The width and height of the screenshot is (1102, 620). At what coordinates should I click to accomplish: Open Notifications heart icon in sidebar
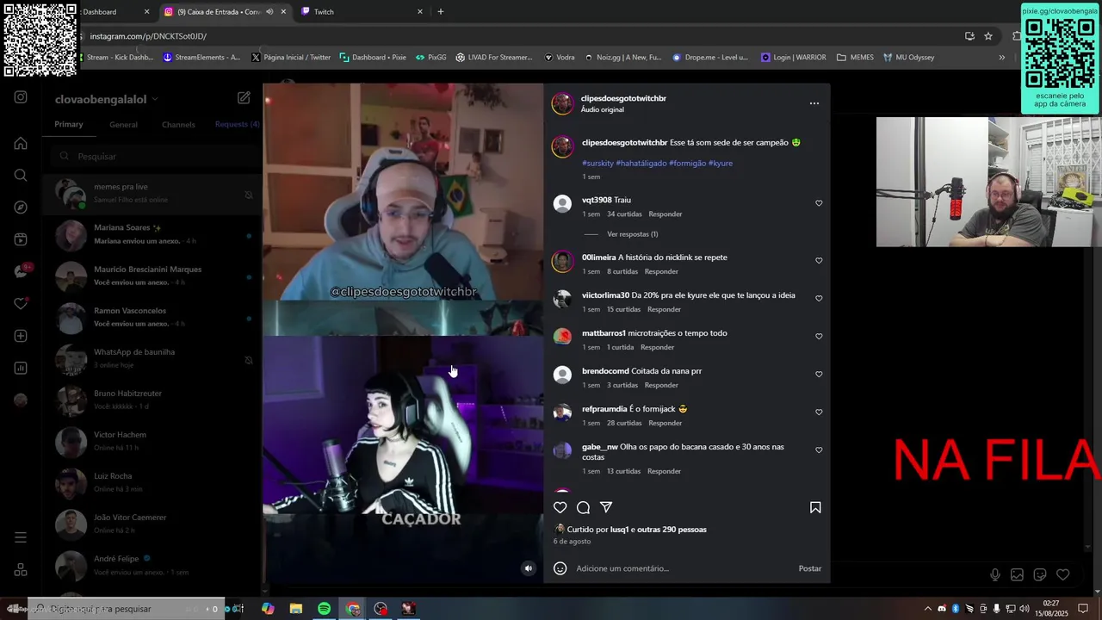coord(21,304)
